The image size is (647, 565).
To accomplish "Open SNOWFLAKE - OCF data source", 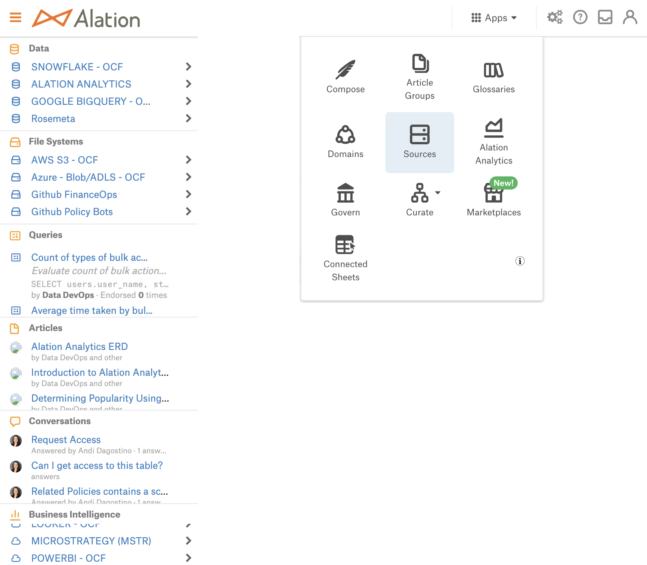I will click(77, 67).
